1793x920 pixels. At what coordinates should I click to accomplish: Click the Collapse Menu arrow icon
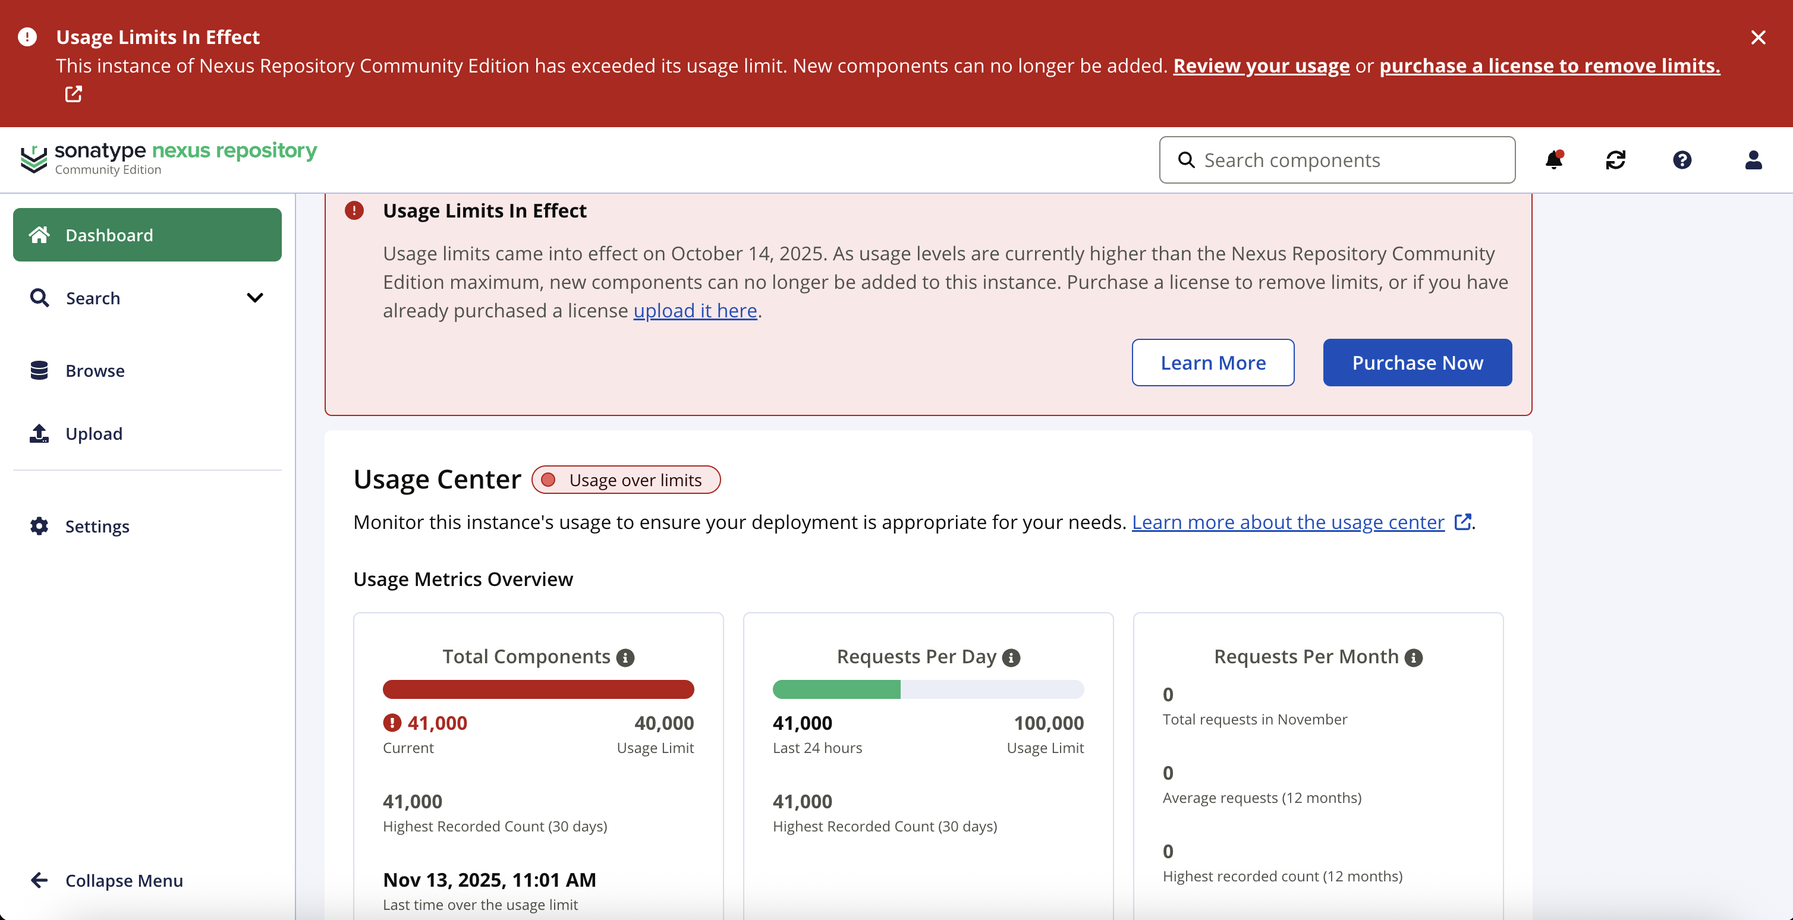[39, 880]
